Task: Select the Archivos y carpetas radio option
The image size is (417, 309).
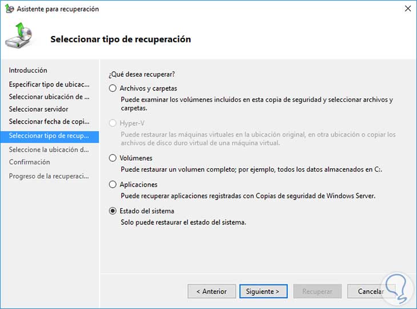Action: coord(113,89)
